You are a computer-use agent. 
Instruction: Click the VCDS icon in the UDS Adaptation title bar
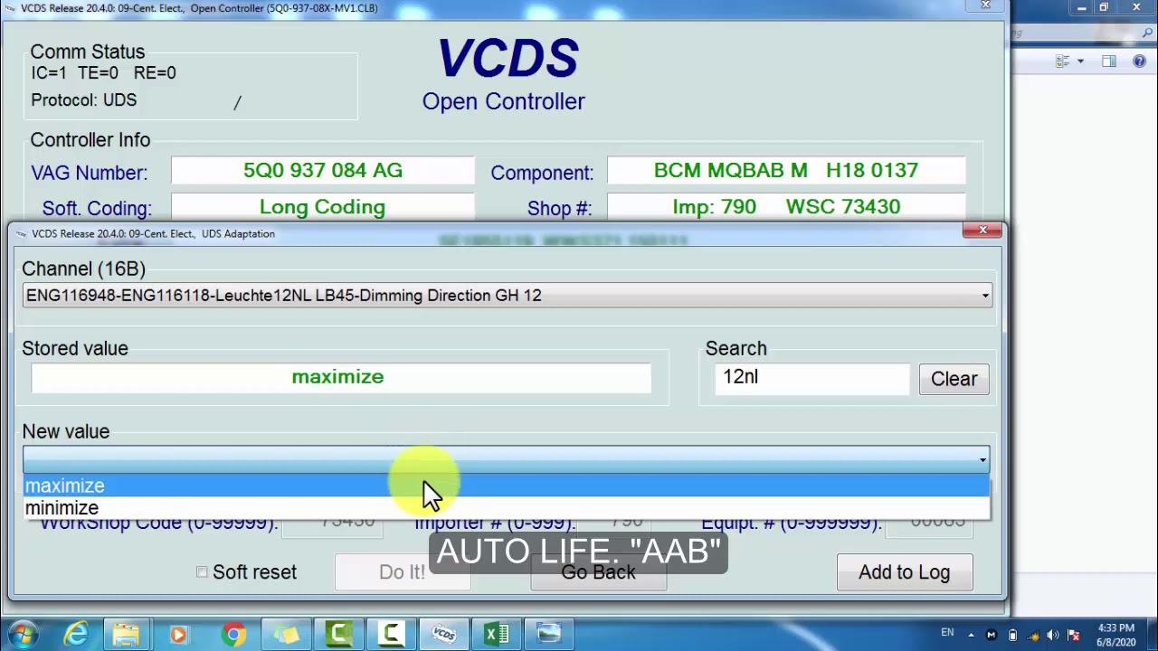point(21,233)
